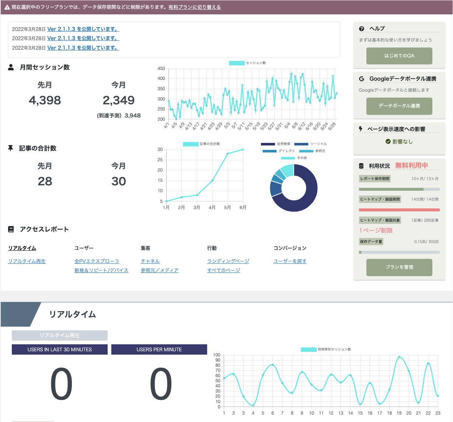Click the question mark icon beside ヘルプ
The image size is (453, 422).
(x=362, y=29)
